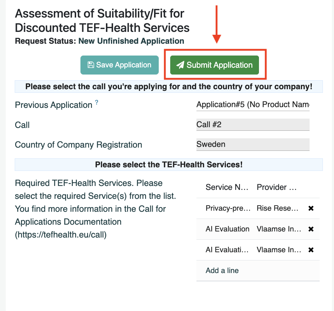Viewport: 334px width, 311px height.
Task: Open the AI Evaluati… truncated service cell
Action: (x=227, y=250)
